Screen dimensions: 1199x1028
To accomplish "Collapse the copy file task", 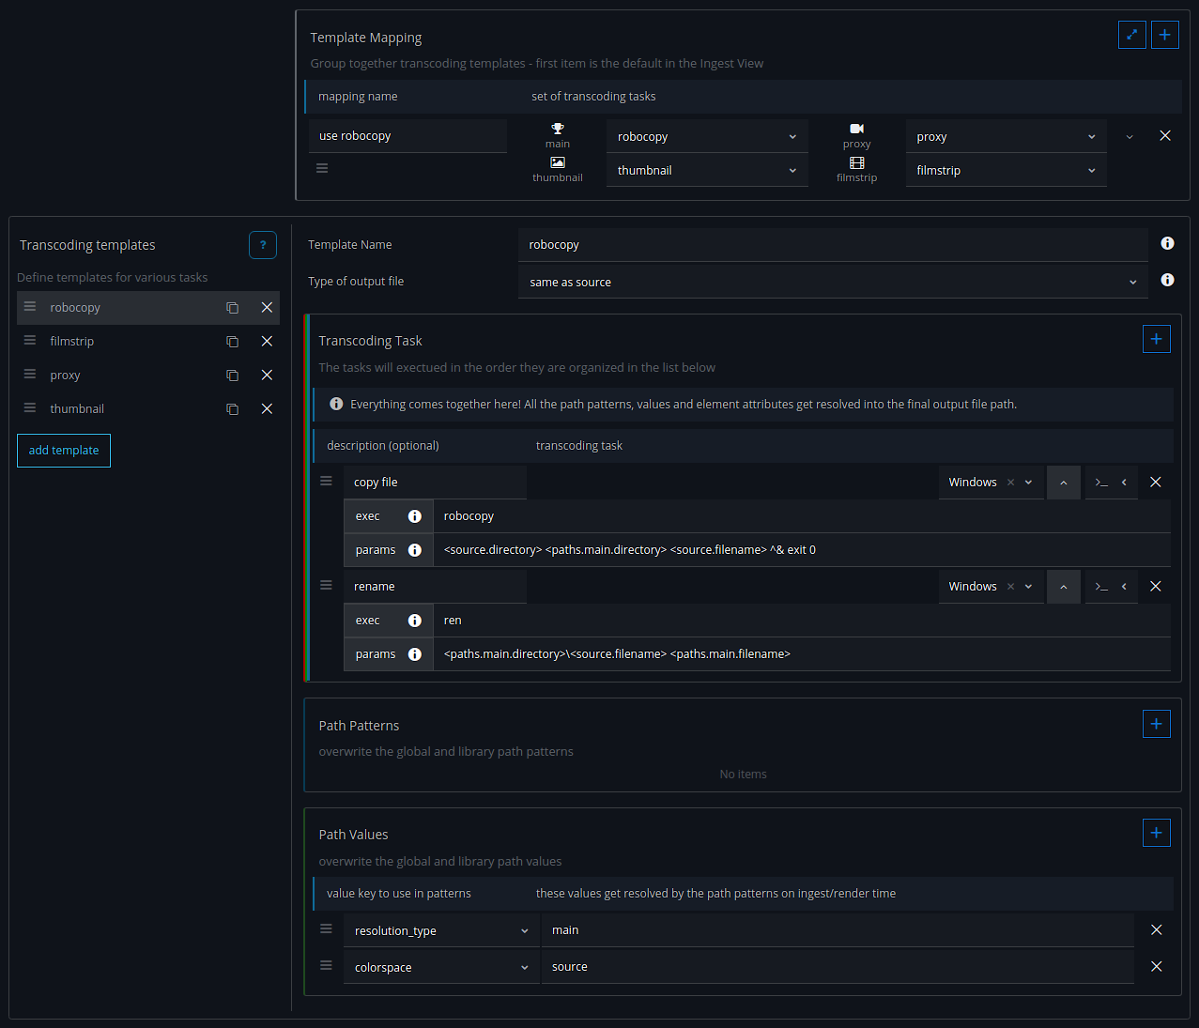I will (x=1063, y=483).
